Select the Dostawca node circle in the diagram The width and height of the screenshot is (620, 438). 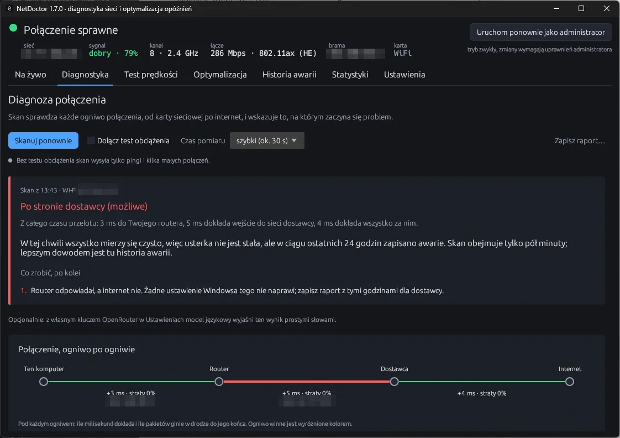click(394, 382)
